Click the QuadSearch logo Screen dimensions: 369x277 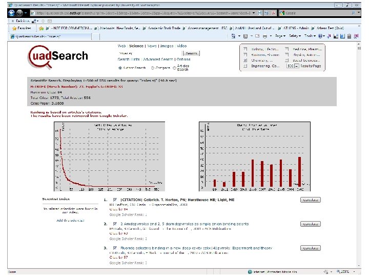click(58, 57)
